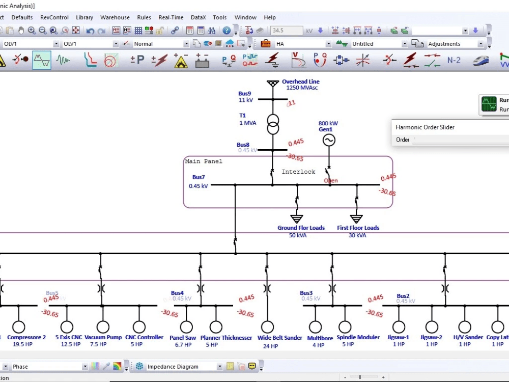This screenshot has height=382, width=509.
Task: Select the Zoom In magnifier tool
Action: click(32, 30)
